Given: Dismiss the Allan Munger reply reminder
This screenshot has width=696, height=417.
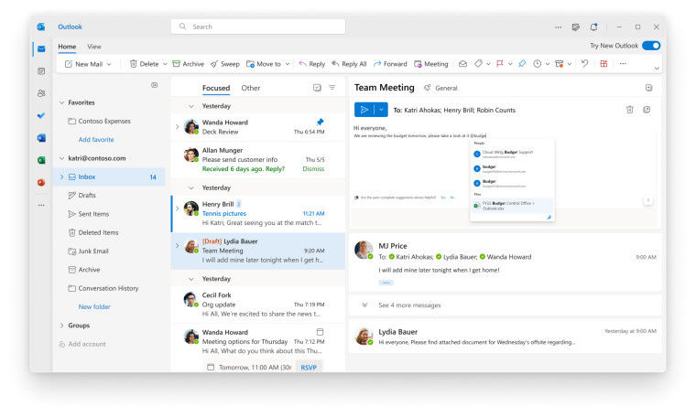Looking at the screenshot, I should [x=313, y=169].
